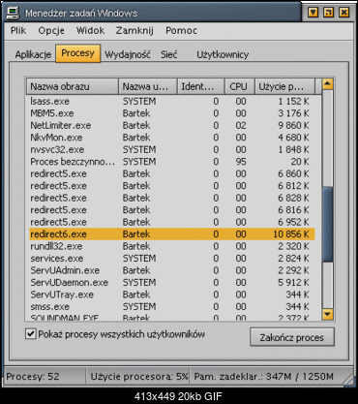Select the ServUDaemon.exe process

pyautogui.click(x=171, y=282)
